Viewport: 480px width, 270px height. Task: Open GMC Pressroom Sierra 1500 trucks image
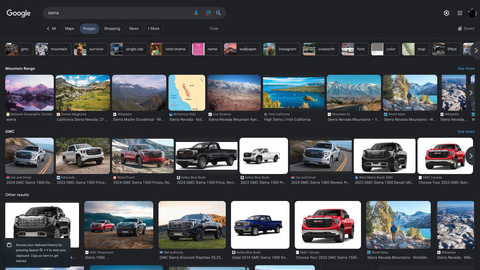point(119,225)
